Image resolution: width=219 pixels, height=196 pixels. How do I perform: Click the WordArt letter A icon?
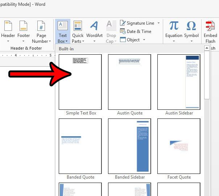click(94, 26)
